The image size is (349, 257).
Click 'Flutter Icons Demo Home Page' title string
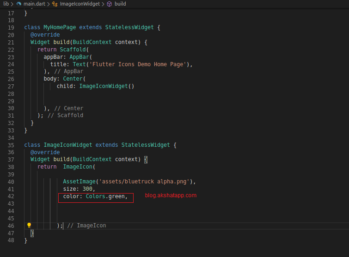tap(141, 64)
